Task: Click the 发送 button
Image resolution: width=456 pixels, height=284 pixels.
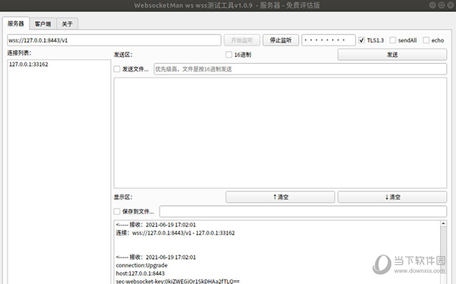Action: [x=392, y=55]
